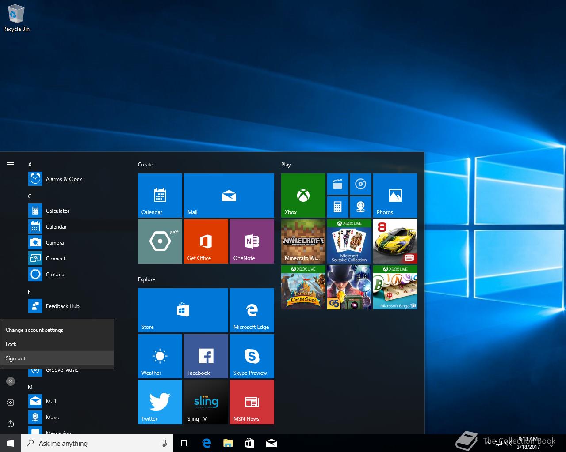
Task: Open the small Movies & TV tile
Action: pos(338,184)
